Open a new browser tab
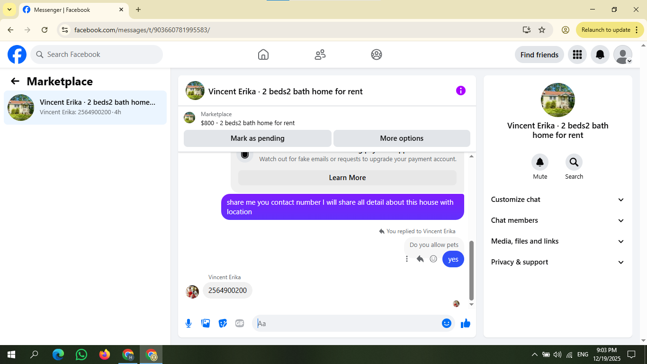The width and height of the screenshot is (647, 364). (138, 9)
